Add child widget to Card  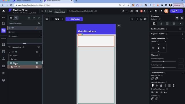(37, 67)
